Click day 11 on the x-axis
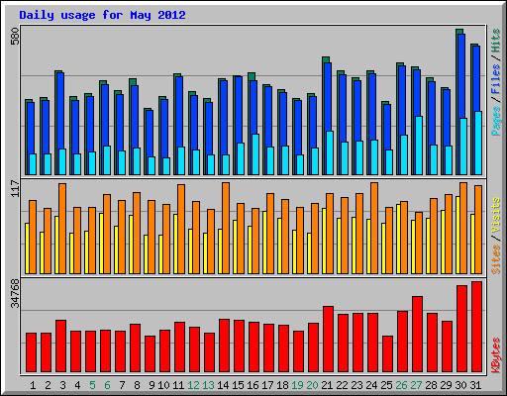Image resolution: width=507 pixels, height=396 pixels. (x=178, y=385)
